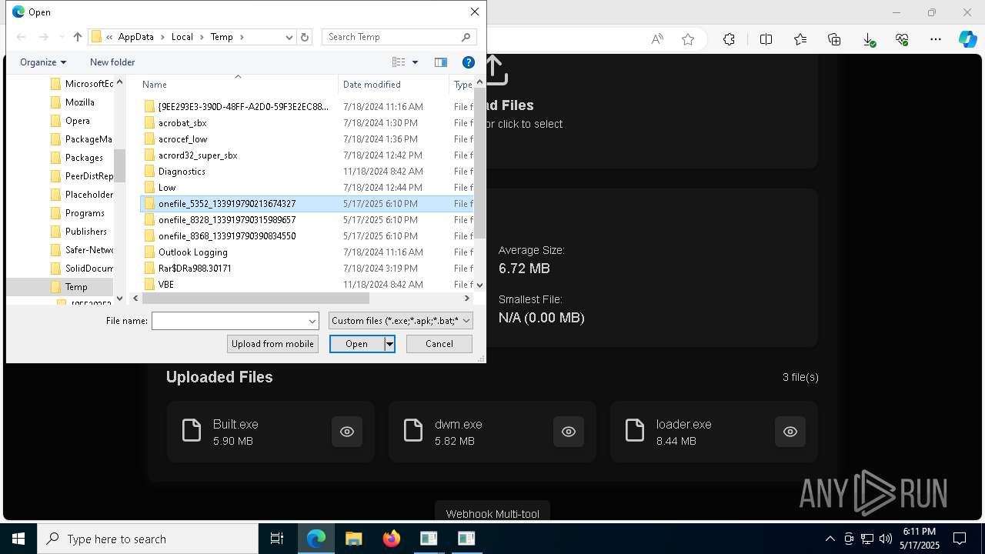Launch Firefox from taskbar
985x554 pixels.
tap(391, 539)
